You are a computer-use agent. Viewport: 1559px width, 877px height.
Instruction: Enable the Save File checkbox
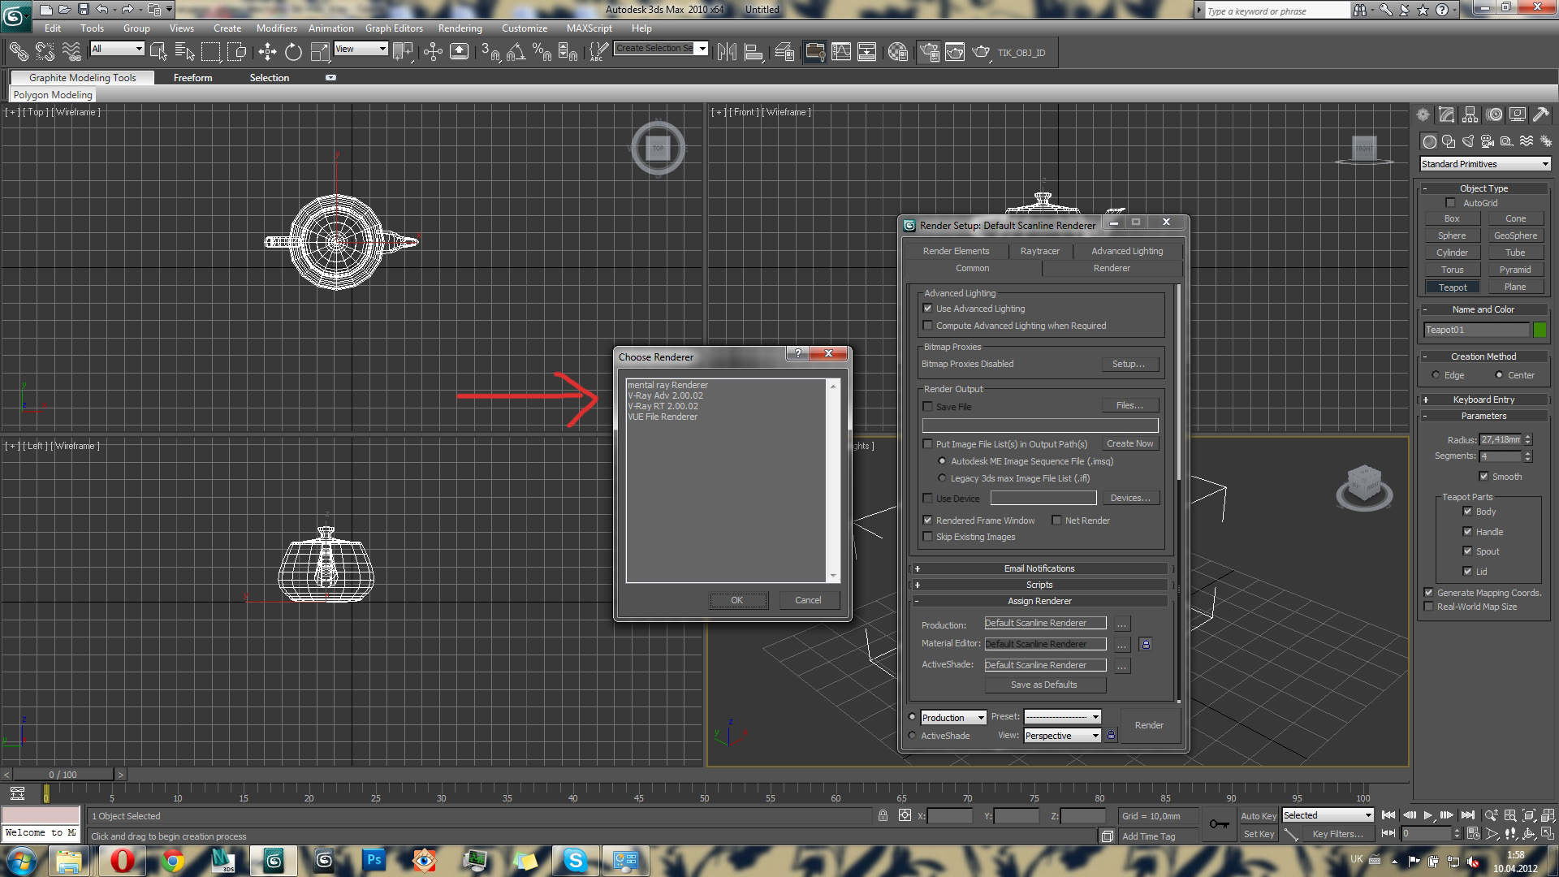point(927,407)
